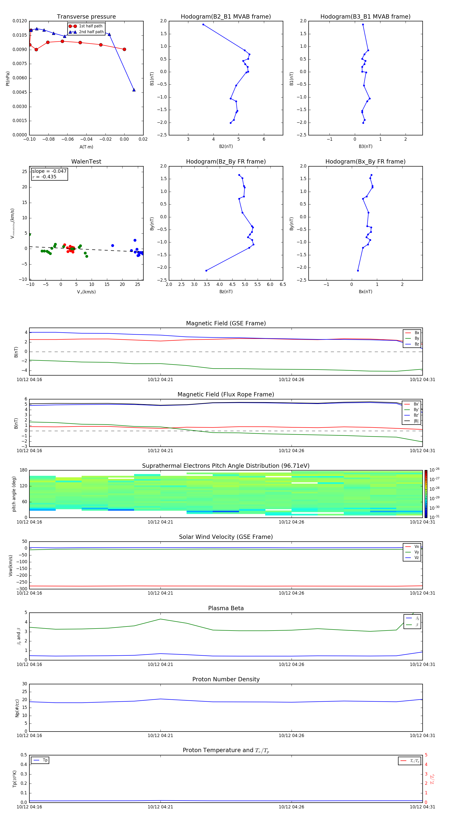Click "10/12 04:21" under Plasma Beta panel
Viewport: 452px width, 829px height.
[160, 664]
